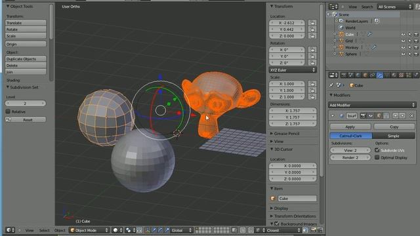Lock the X location value
The image size is (420, 236).
312,23
